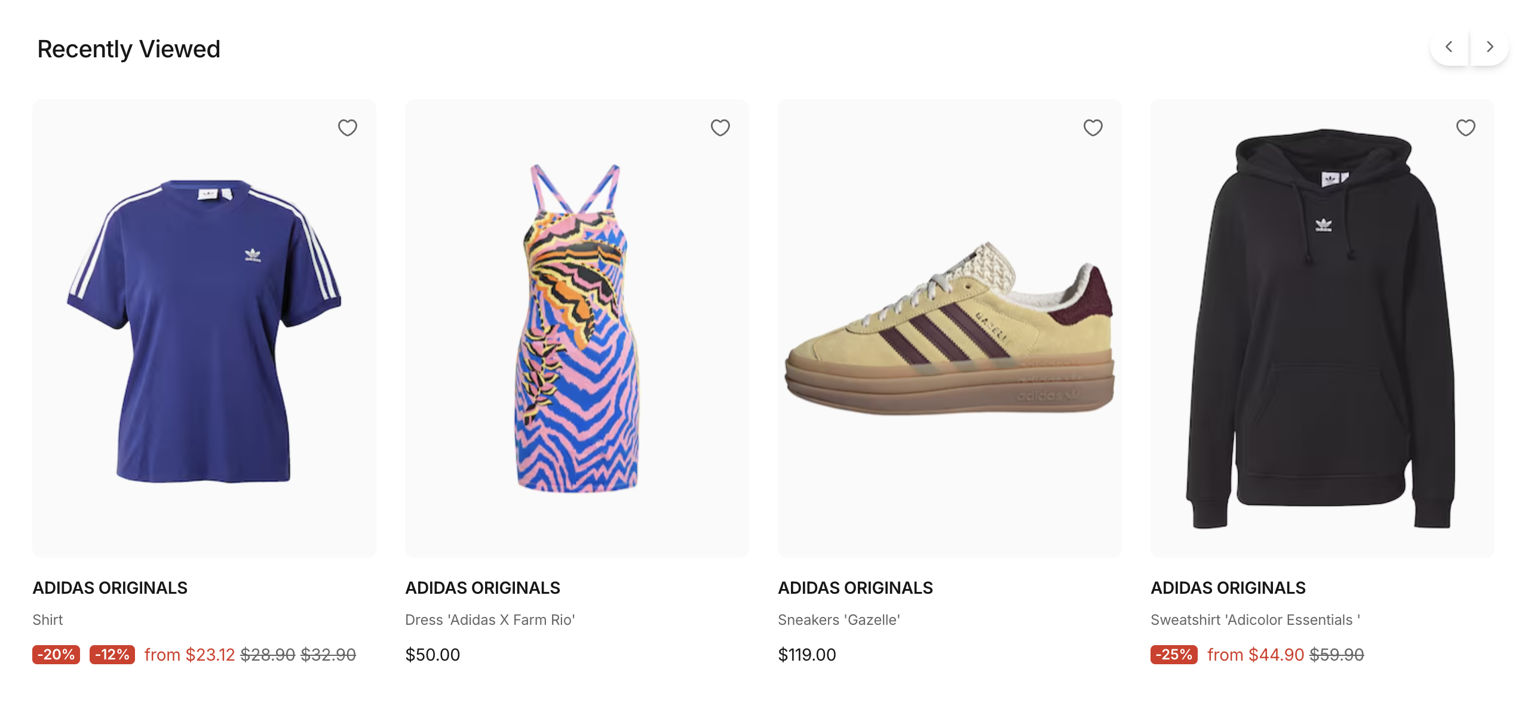
Task: Click the 'from $23.12' shirt price
Action: 189,655
